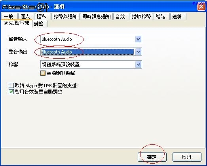Open the 一般 tab
The width and height of the screenshot is (207, 166).
(9, 16)
